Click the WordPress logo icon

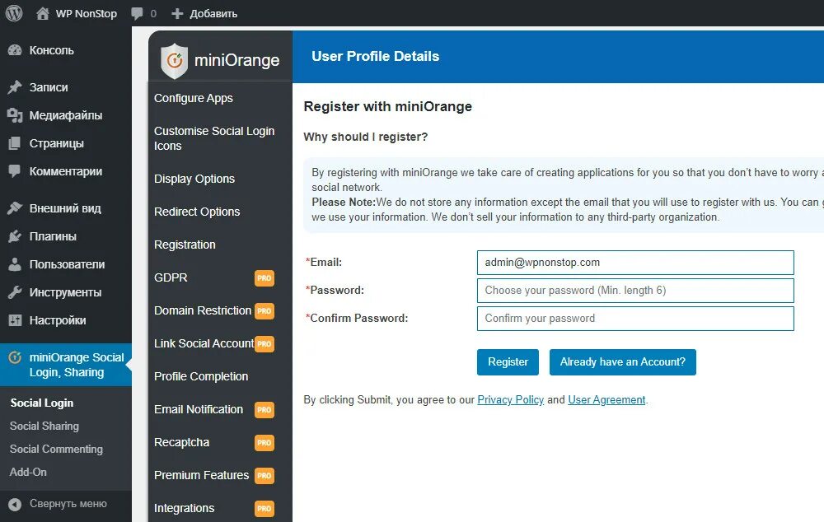click(x=14, y=13)
